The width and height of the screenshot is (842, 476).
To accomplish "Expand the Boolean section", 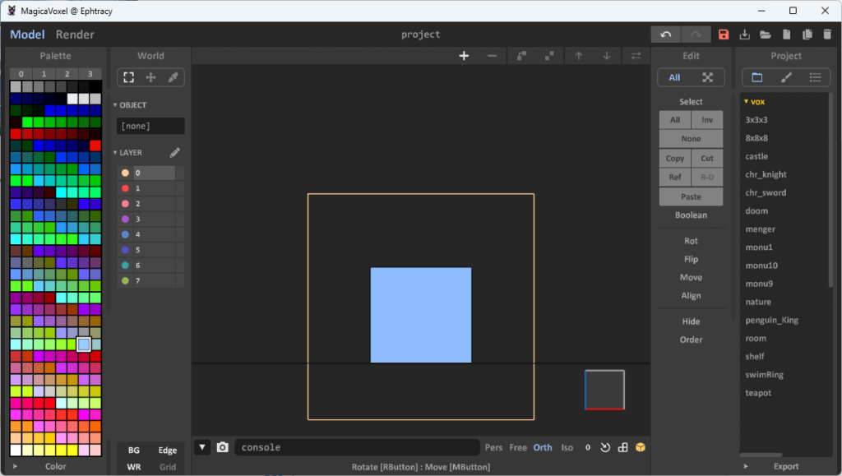I will 691,215.
